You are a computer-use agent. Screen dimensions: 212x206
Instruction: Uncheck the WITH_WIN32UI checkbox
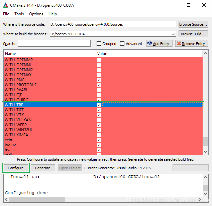pos(99,130)
